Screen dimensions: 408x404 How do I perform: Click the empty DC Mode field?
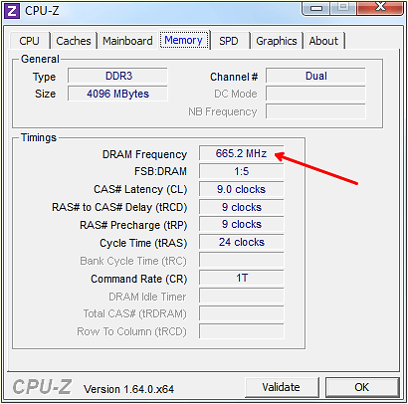click(315, 94)
